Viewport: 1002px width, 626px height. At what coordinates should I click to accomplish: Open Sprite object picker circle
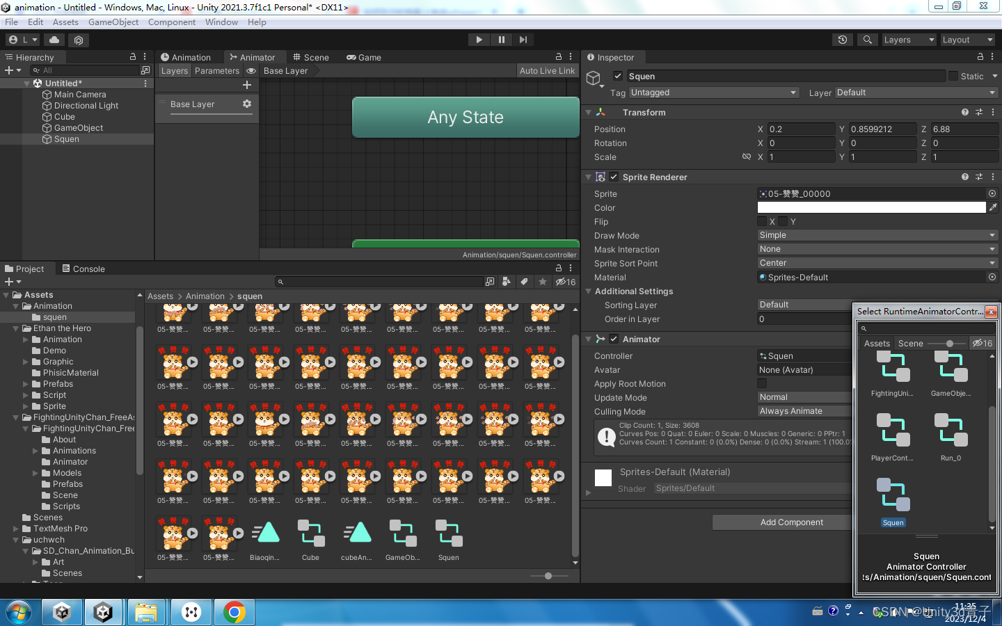click(992, 193)
